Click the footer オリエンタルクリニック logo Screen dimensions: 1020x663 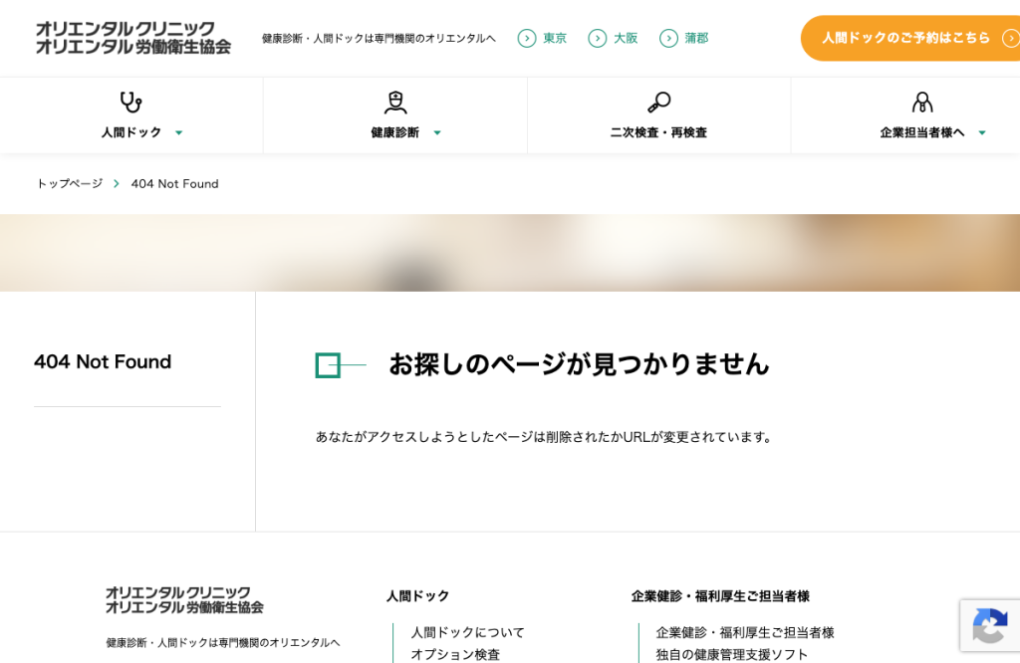point(184,600)
